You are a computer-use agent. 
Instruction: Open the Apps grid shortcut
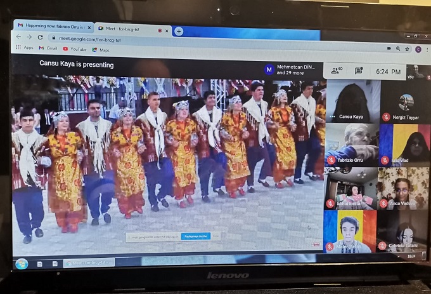[x=24, y=48]
